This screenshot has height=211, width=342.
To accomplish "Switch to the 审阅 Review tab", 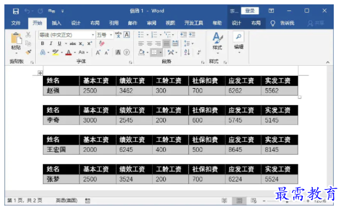I will 152,23.
